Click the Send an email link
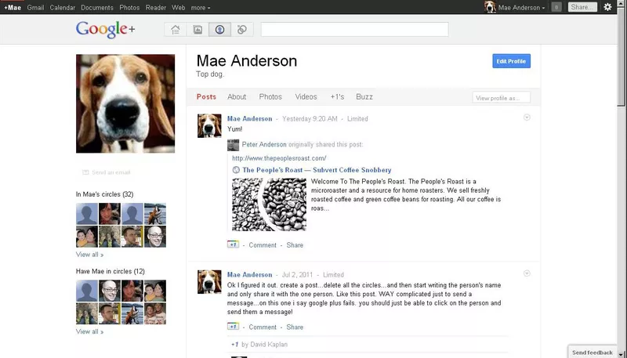 (x=111, y=172)
